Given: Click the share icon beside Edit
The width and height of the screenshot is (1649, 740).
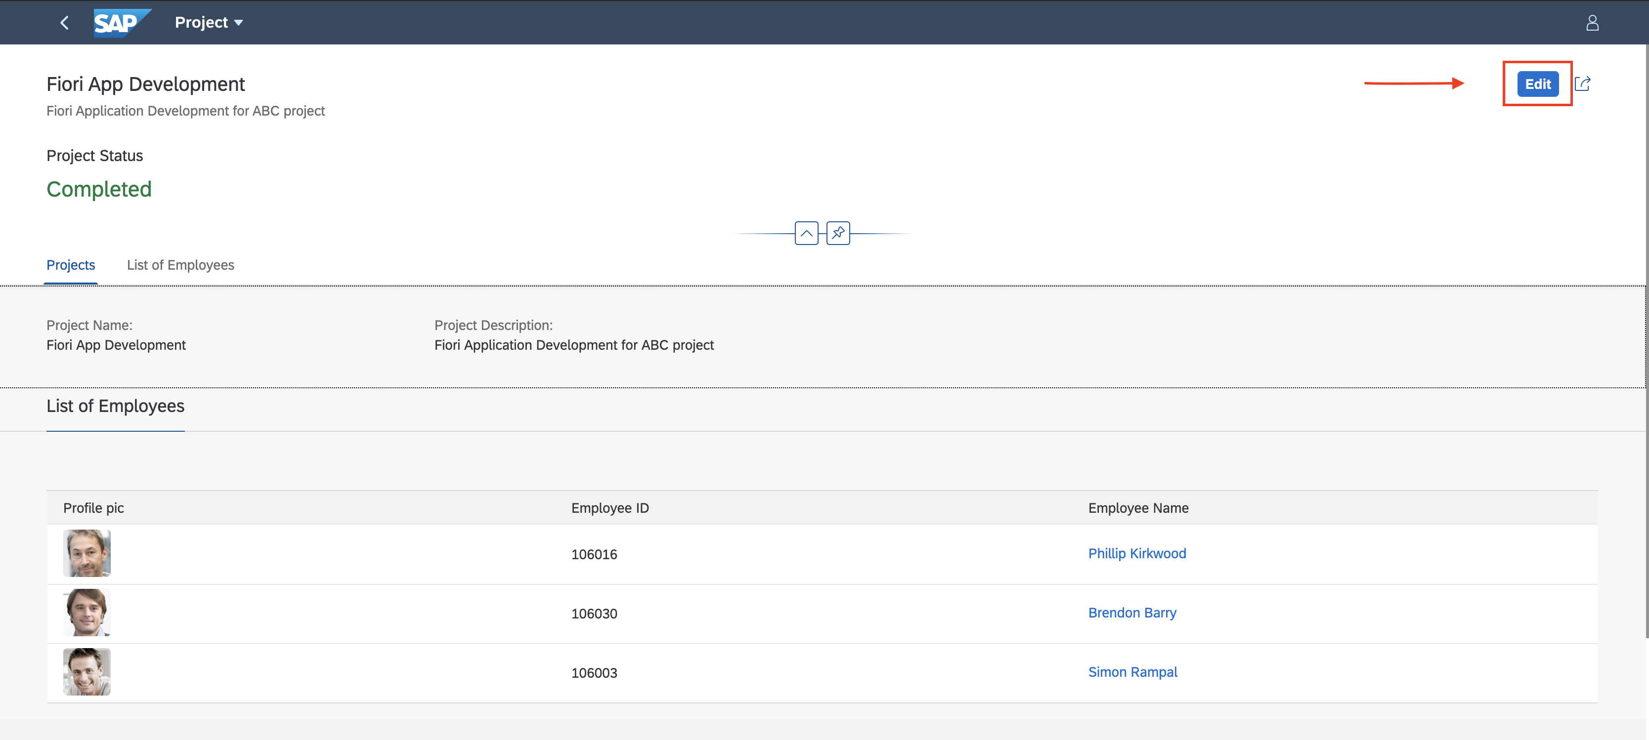Looking at the screenshot, I should tap(1582, 84).
